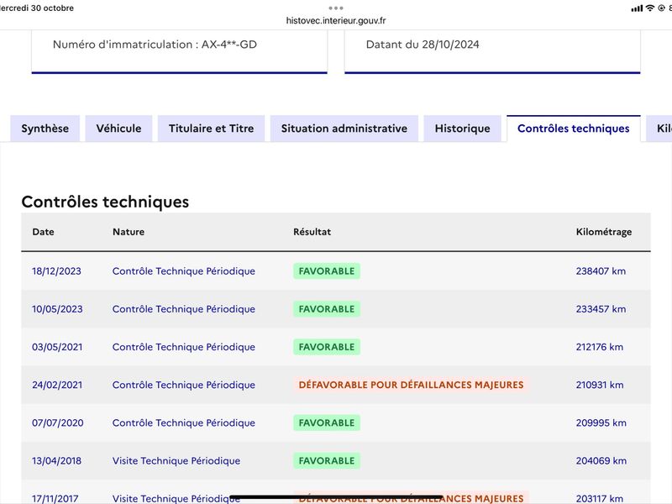Tap the histovec.interieur.gouv.fr address bar
Viewport: 672px width, 504px height.
point(336,20)
